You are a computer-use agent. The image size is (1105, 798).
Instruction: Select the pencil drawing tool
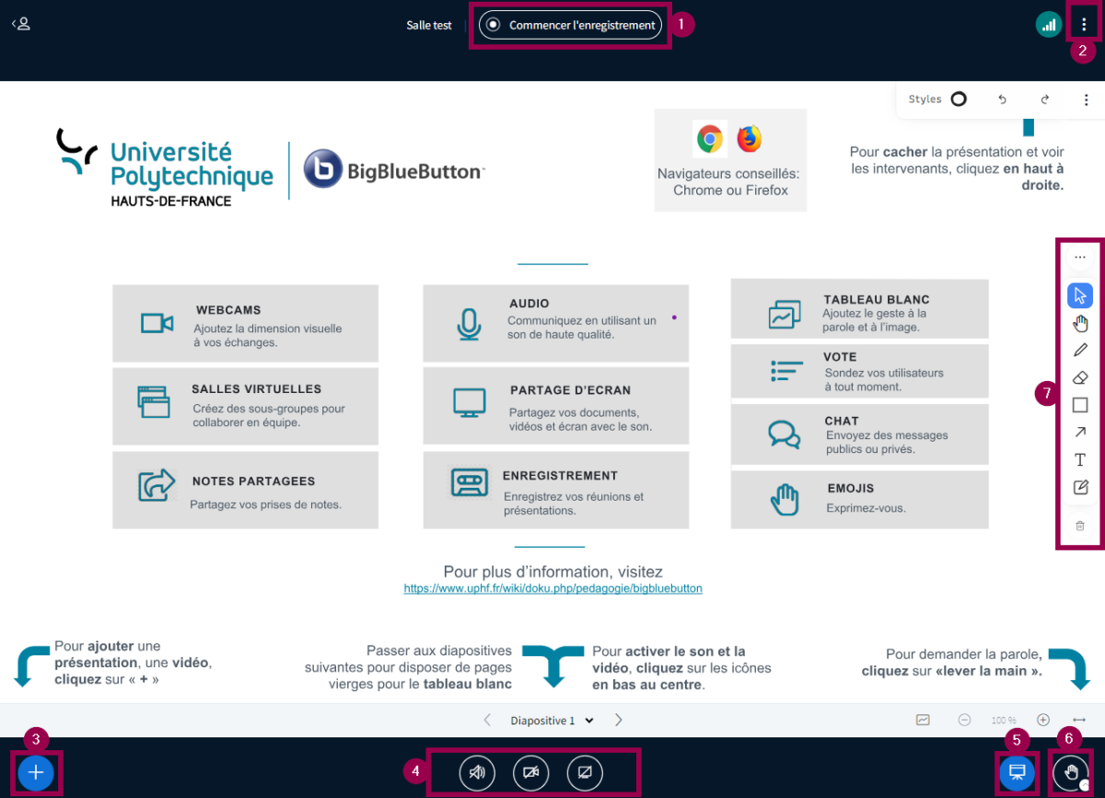[x=1080, y=350]
